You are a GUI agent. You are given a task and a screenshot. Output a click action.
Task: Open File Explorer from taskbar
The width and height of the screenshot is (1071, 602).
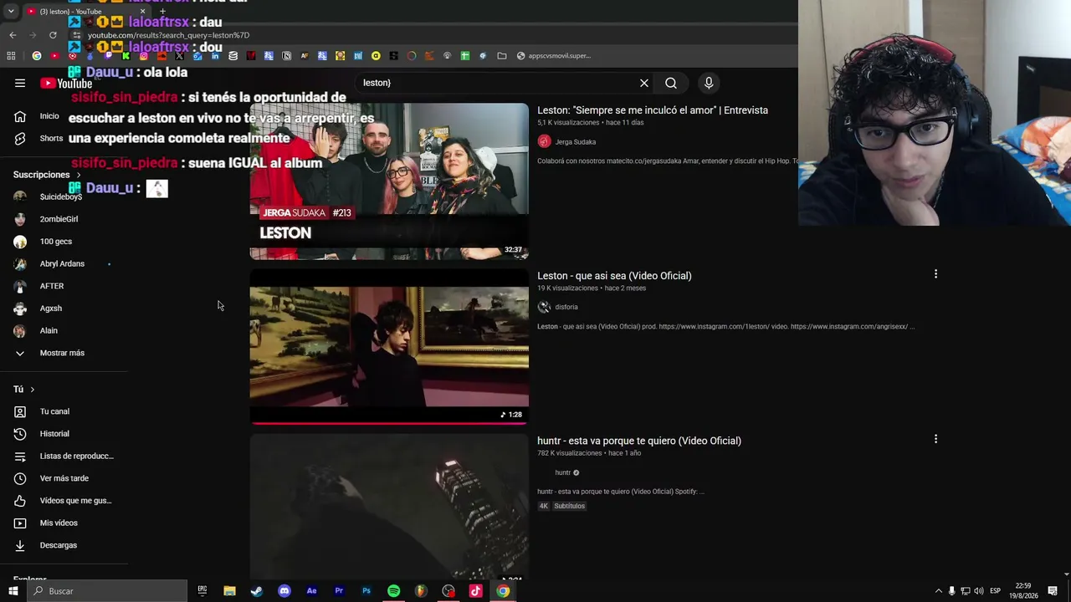tap(229, 591)
